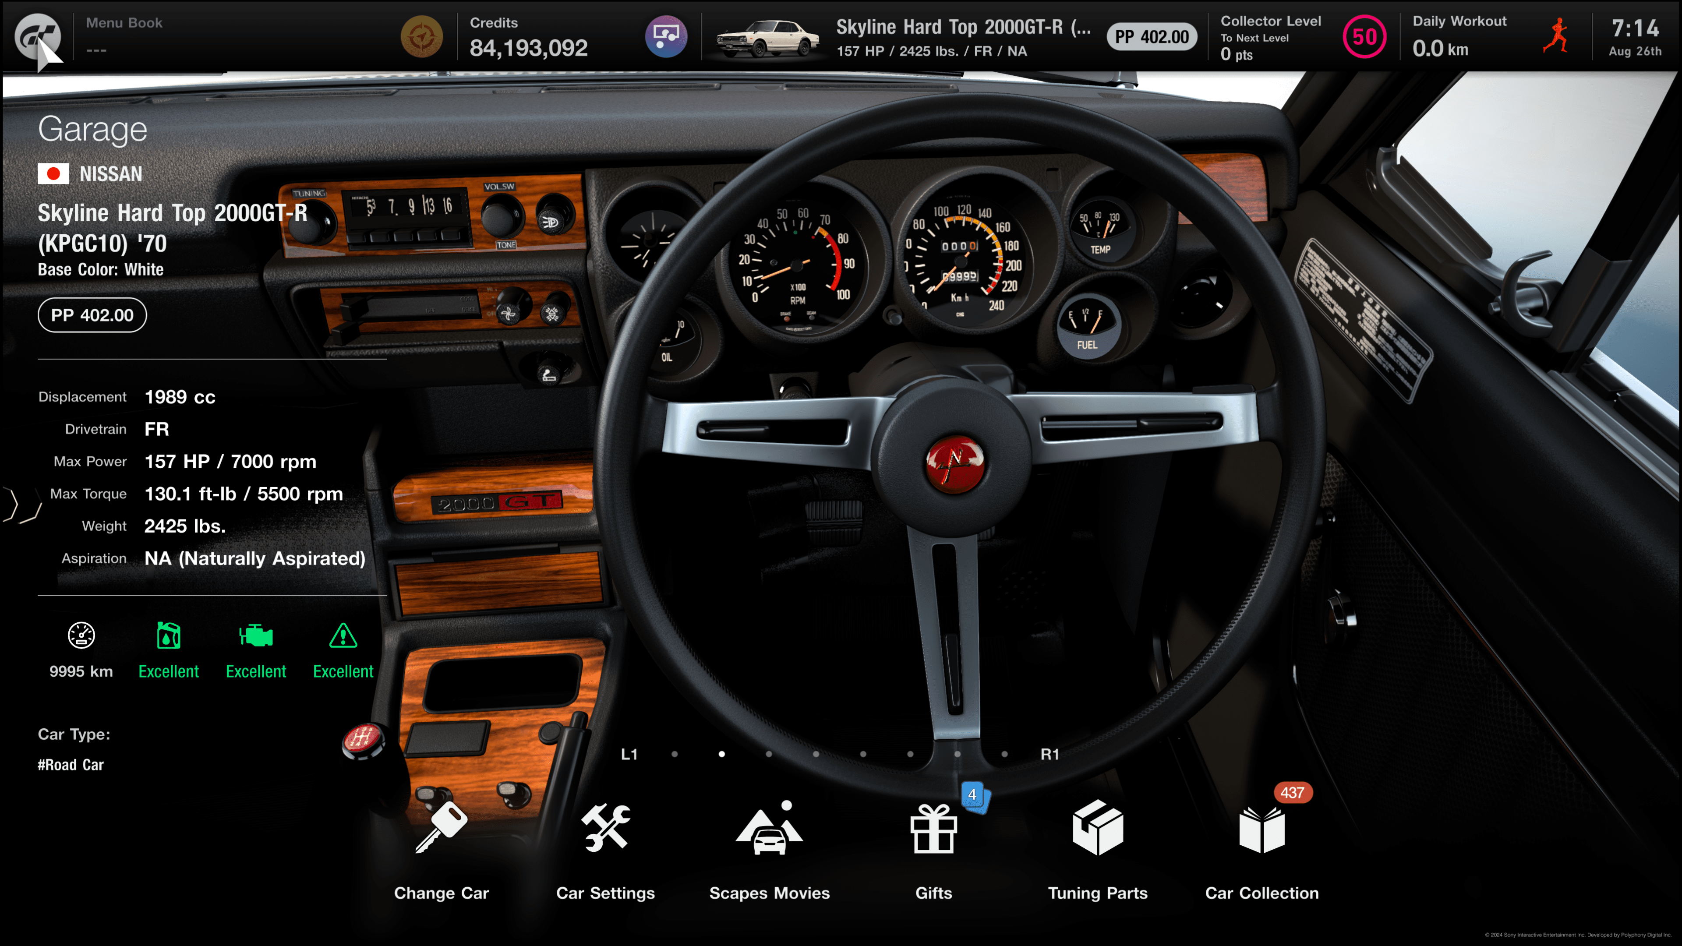The height and width of the screenshot is (946, 1682).
Task: Check the body rigidity warning triangle icon
Action: pos(343,635)
